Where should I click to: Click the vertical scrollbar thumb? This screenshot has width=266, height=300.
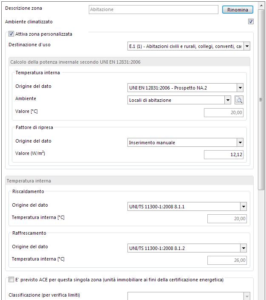point(261,100)
